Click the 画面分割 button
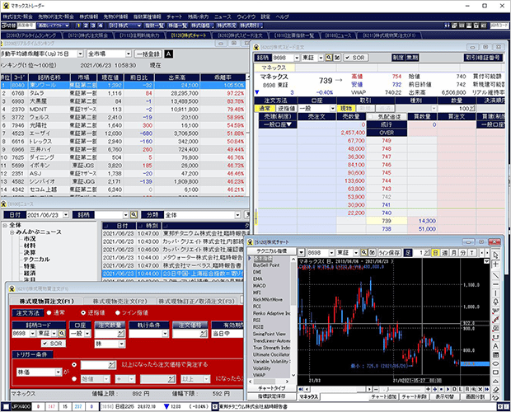511x412 pixels. pos(476,396)
